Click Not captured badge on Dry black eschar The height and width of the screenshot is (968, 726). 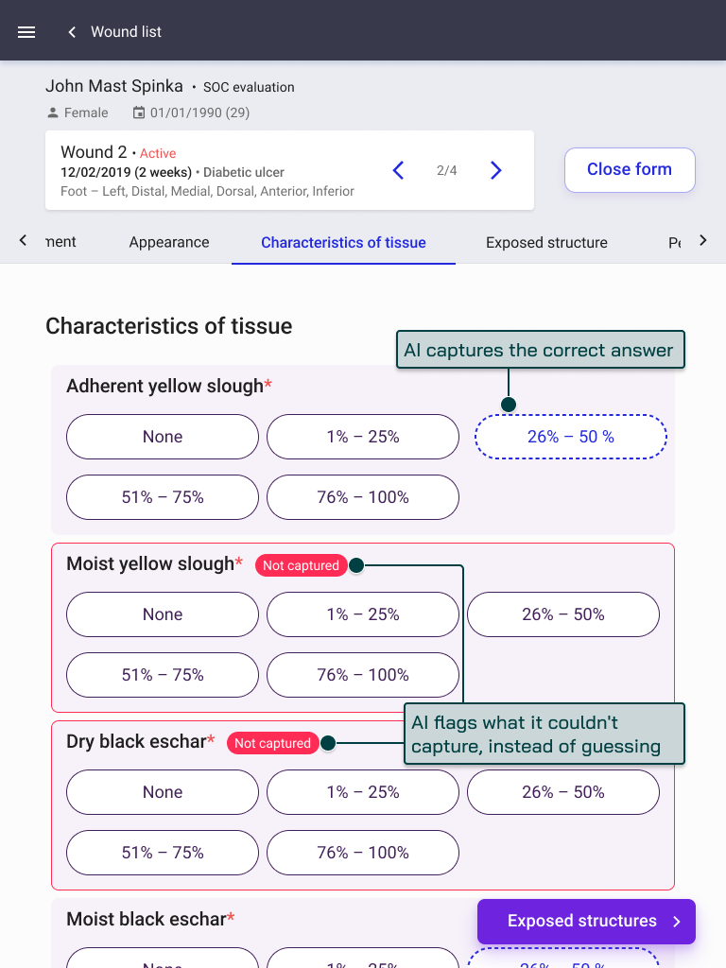coord(273,743)
